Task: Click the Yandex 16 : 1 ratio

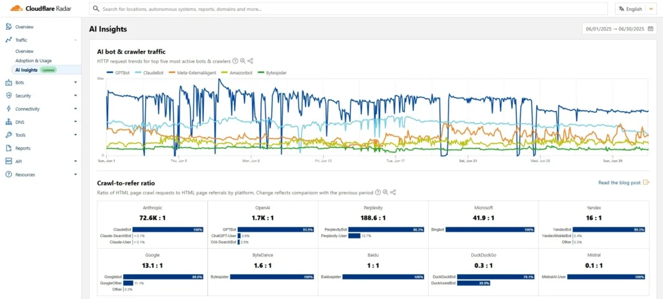Action: coord(594,218)
